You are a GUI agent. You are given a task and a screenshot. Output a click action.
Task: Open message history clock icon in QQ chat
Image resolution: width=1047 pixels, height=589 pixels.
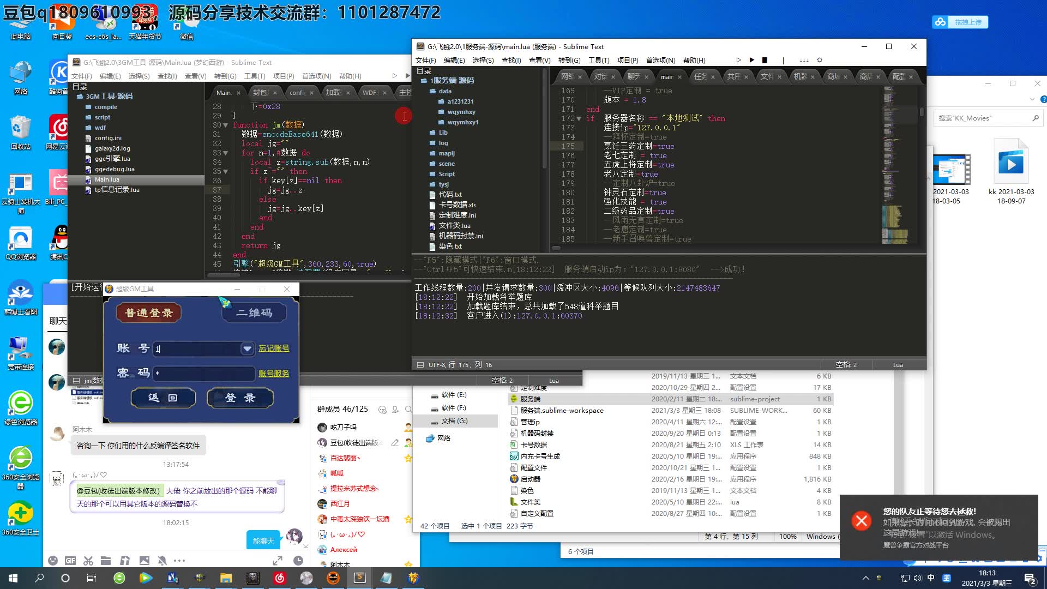(298, 560)
